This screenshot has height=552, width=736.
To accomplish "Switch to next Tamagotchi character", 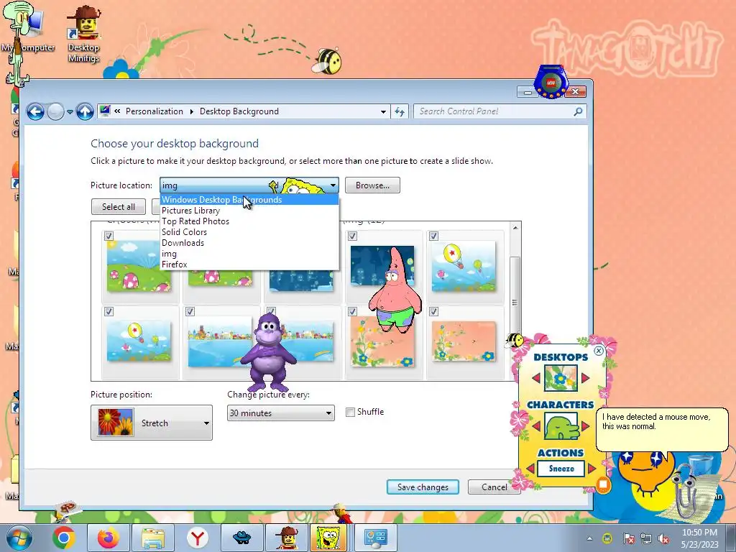I will (x=585, y=426).
